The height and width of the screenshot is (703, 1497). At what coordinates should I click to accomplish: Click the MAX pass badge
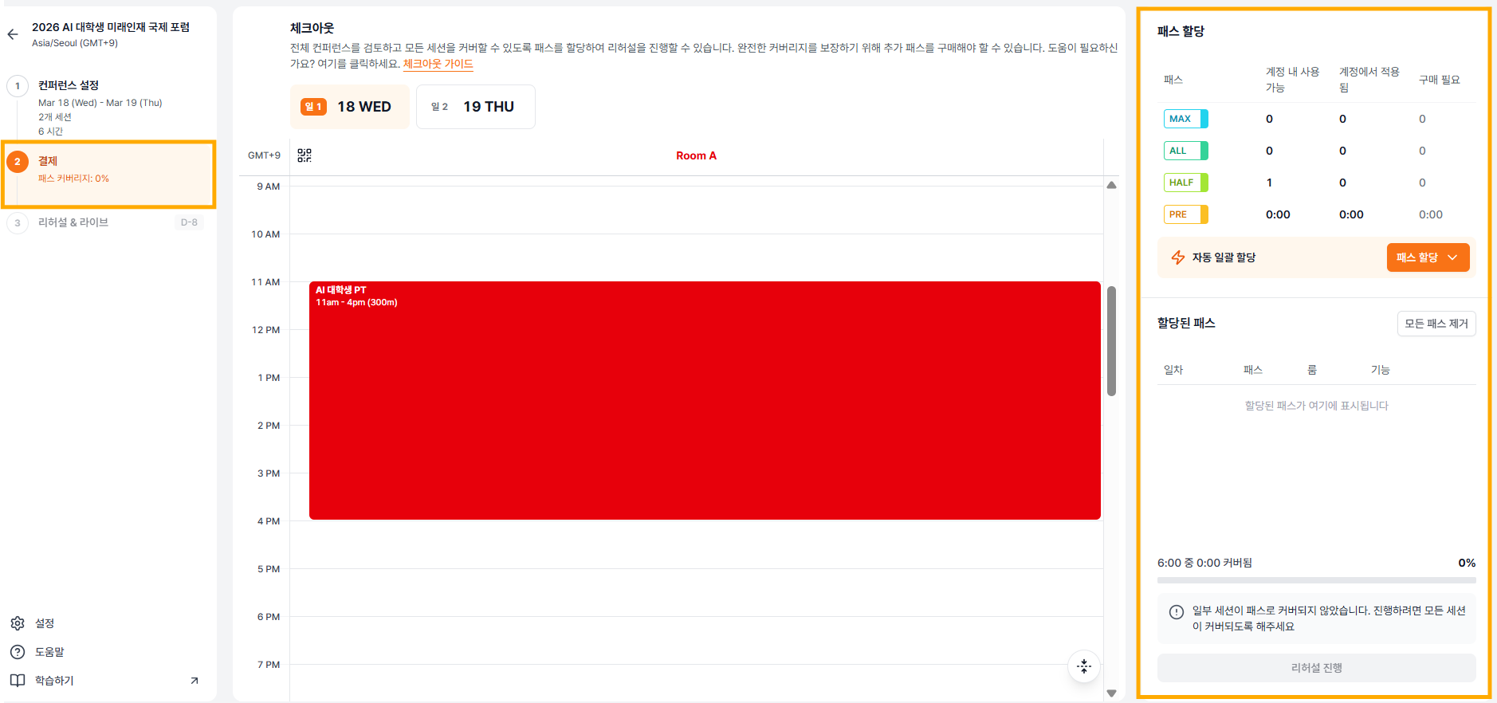tap(1185, 119)
